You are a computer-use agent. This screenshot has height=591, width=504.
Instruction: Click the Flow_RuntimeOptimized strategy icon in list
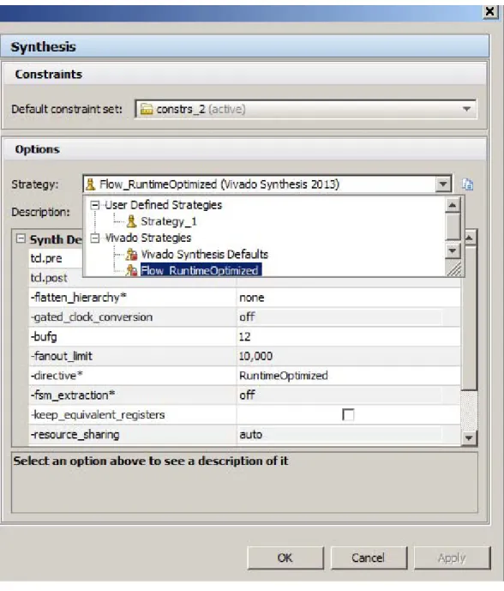[131, 270]
